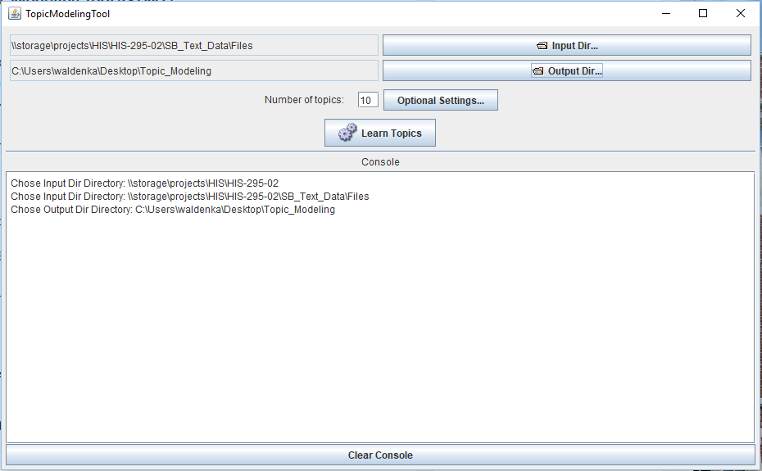Click the output directory path field

194,70
